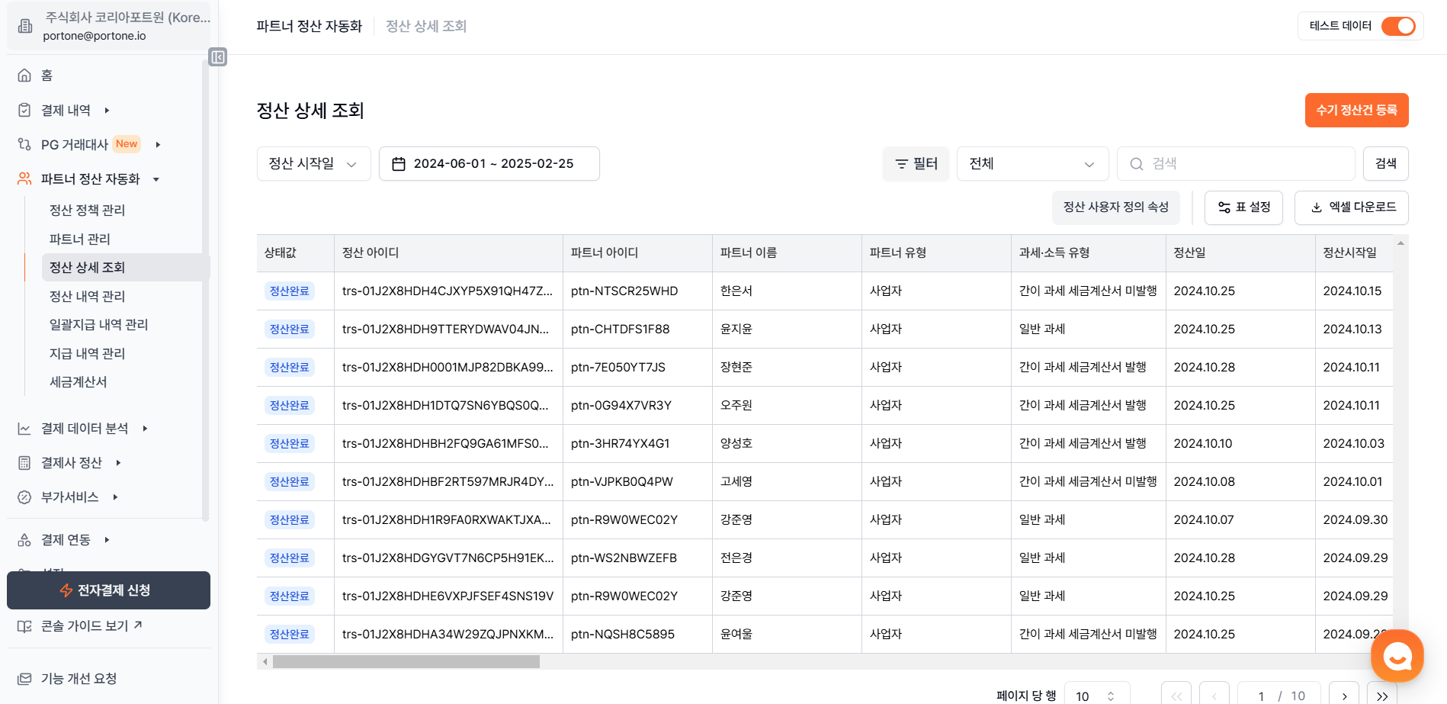Image resolution: width=1447 pixels, height=704 pixels.
Task: Open the 정산 시작일 dropdown
Action: pos(313,163)
